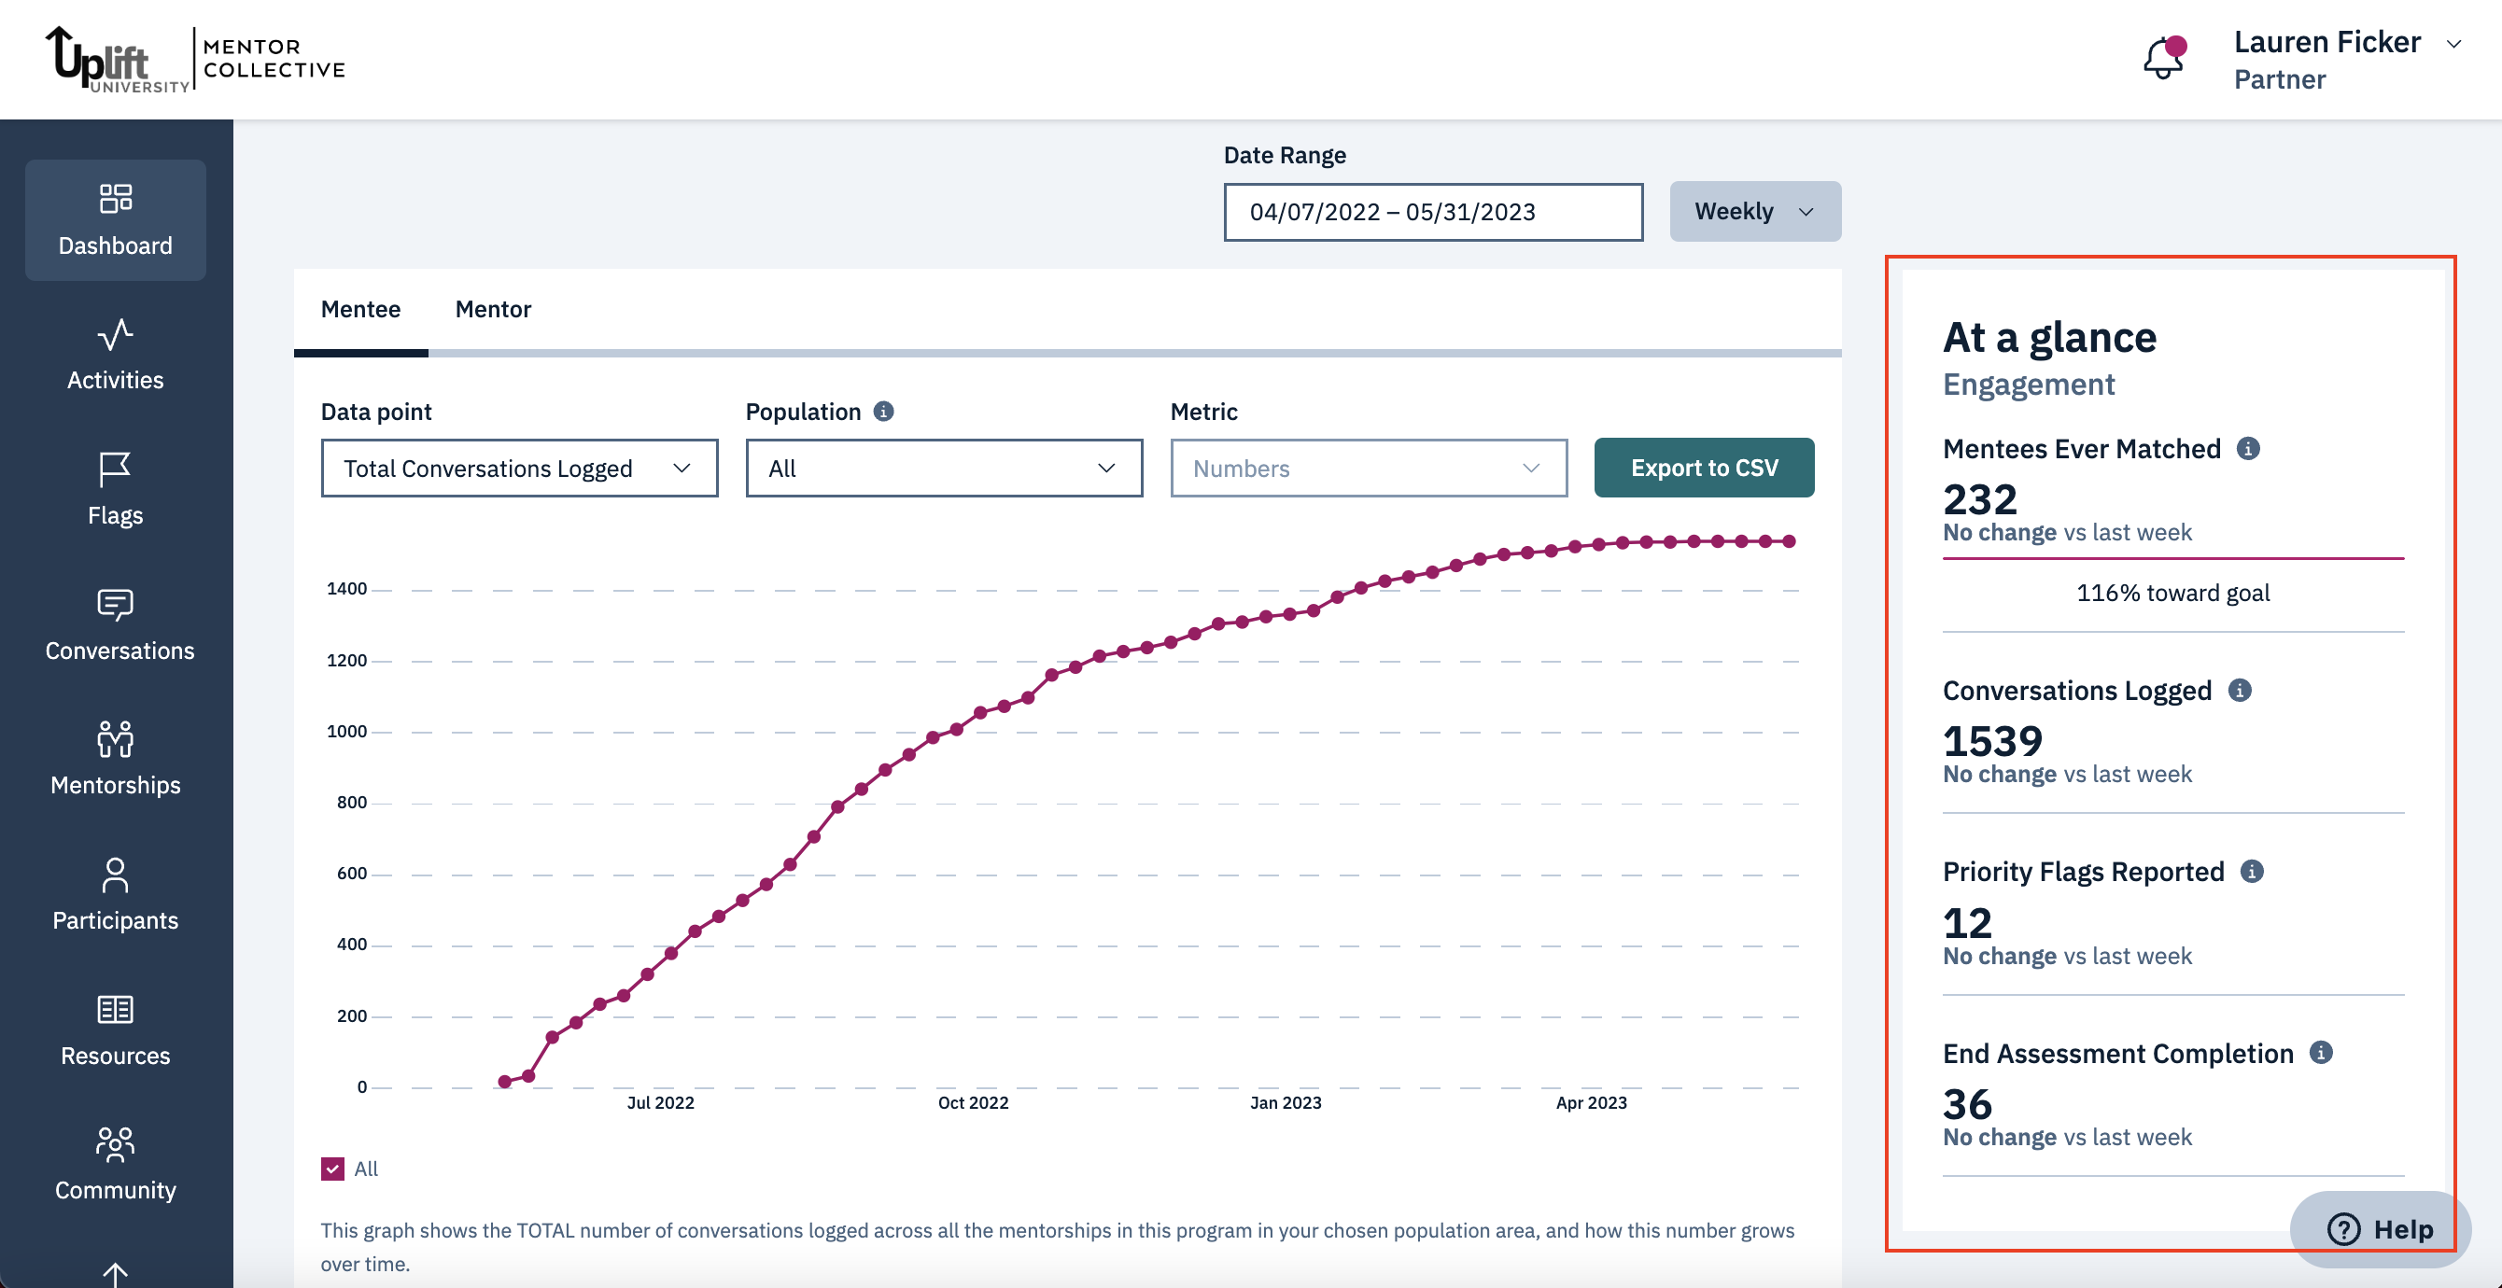2502x1288 pixels.
Task: Select the Mentee tab
Action: point(360,309)
